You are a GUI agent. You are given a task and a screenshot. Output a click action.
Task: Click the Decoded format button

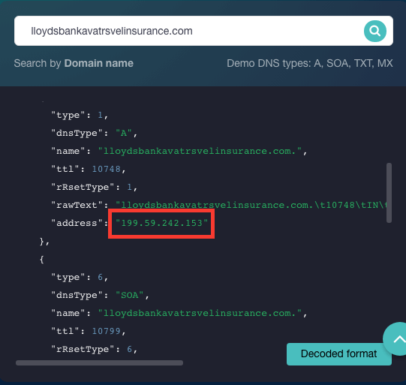[339, 354]
